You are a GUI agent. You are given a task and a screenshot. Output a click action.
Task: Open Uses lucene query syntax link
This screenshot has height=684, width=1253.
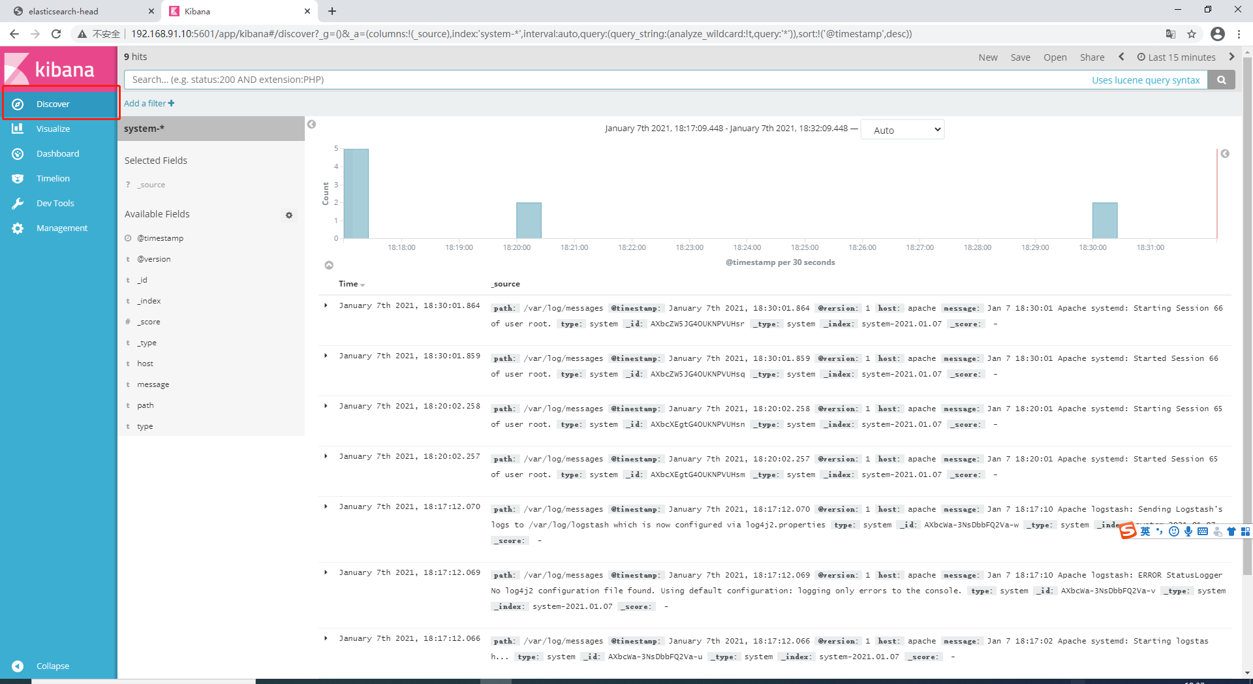(1146, 80)
